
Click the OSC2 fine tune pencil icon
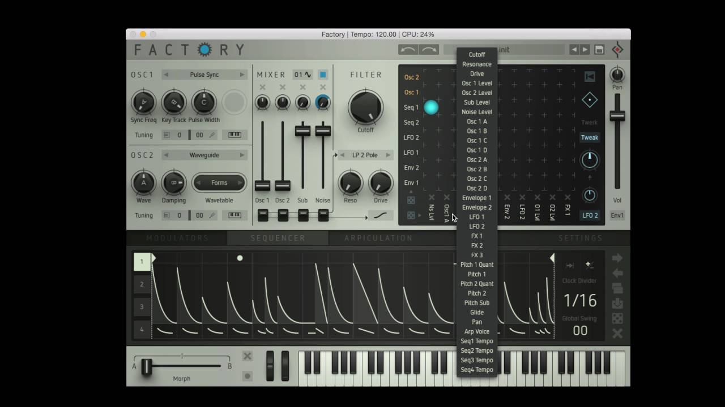212,215
